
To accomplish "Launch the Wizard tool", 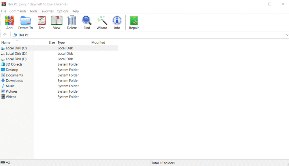I will pyautogui.click(x=102, y=23).
